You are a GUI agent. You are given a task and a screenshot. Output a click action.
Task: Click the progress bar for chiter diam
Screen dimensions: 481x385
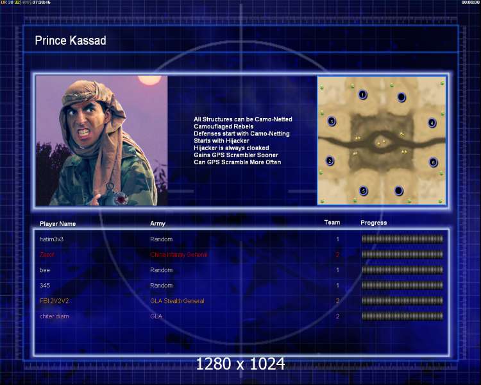click(403, 316)
